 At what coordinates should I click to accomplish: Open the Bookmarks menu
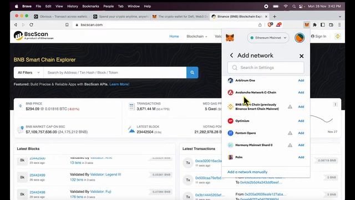tap(90, 6)
